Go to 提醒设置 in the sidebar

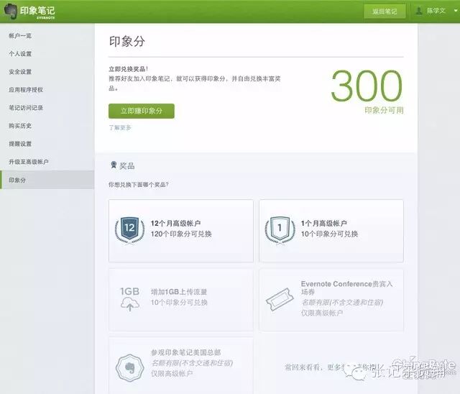(20, 144)
